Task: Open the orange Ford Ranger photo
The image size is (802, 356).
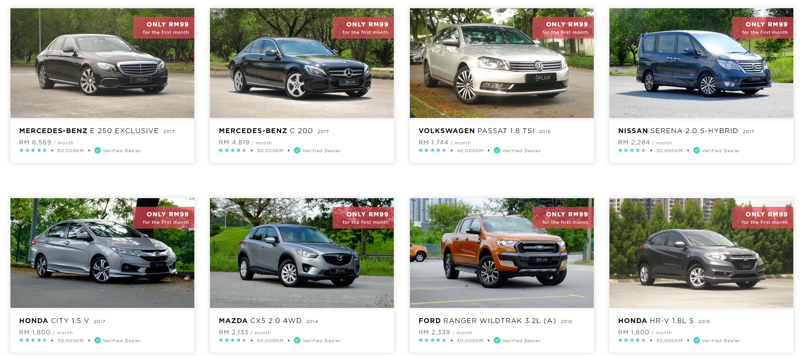Action: tap(502, 253)
